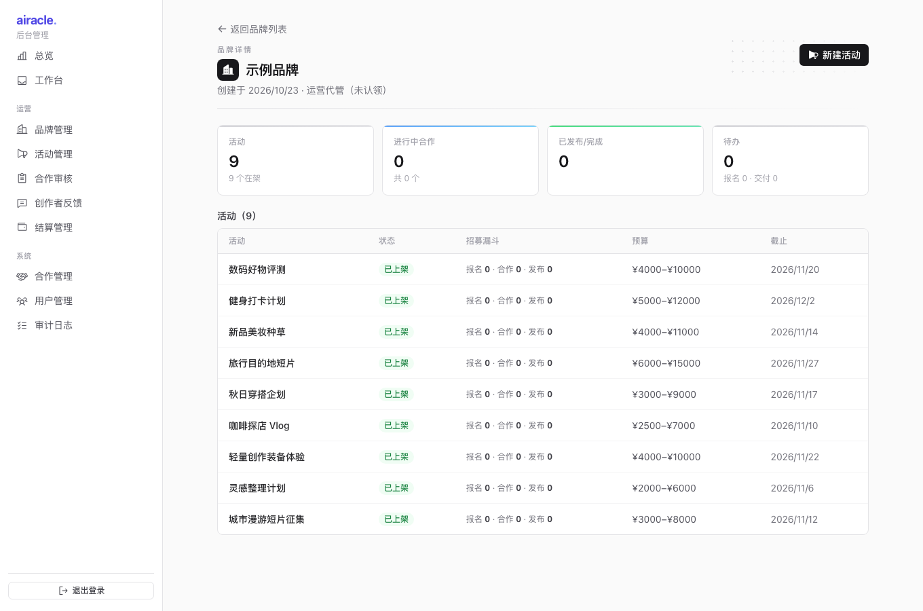This screenshot has width=923, height=611.
Task: Click the 城市漫游短片征集 activity name
Action: click(x=267, y=519)
